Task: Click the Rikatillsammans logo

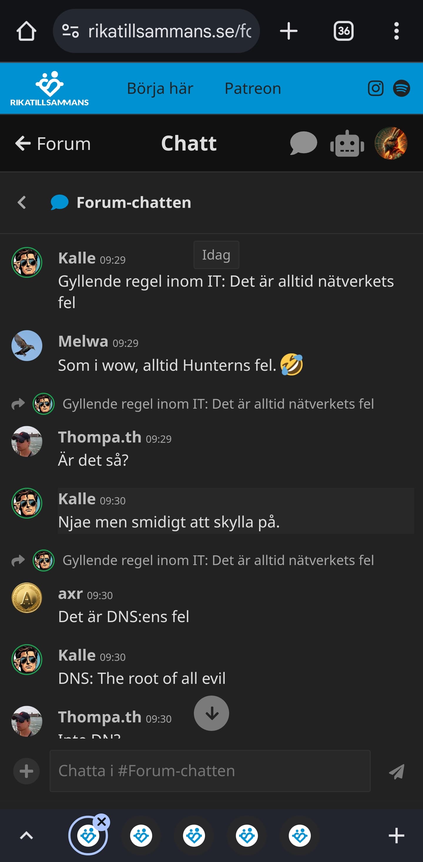Action: pyautogui.click(x=49, y=88)
